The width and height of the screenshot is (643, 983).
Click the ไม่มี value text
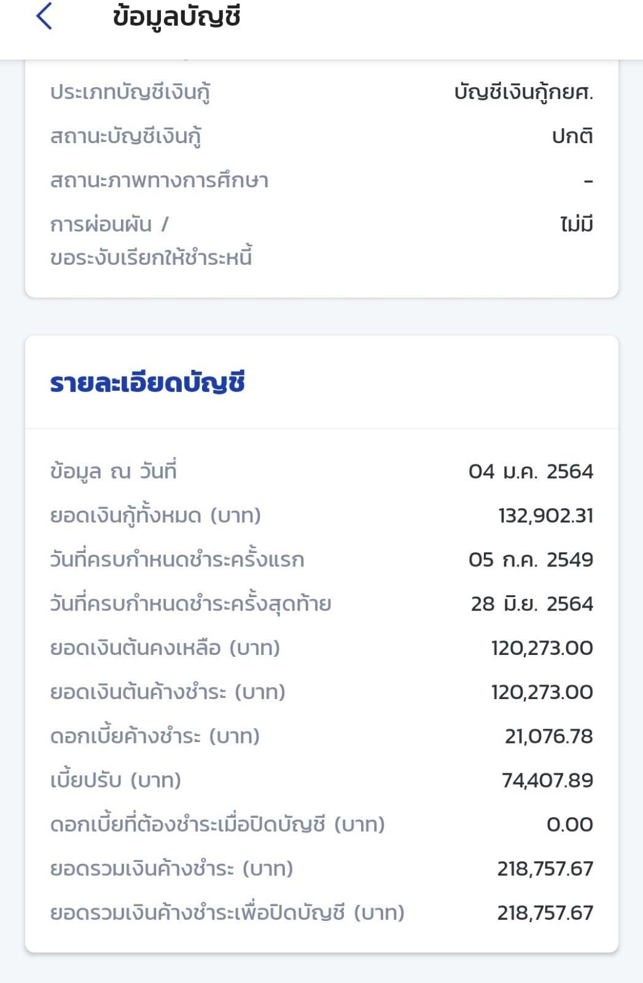[576, 225]
